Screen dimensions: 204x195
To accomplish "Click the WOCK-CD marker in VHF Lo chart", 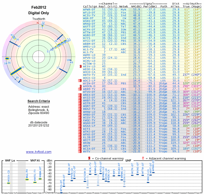I will pyautogui.click(x=8, y=183).
